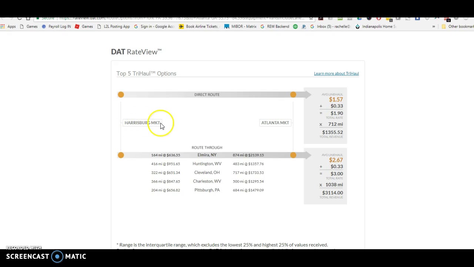Open the Indianapolis Home bookmark

[375, 26]
